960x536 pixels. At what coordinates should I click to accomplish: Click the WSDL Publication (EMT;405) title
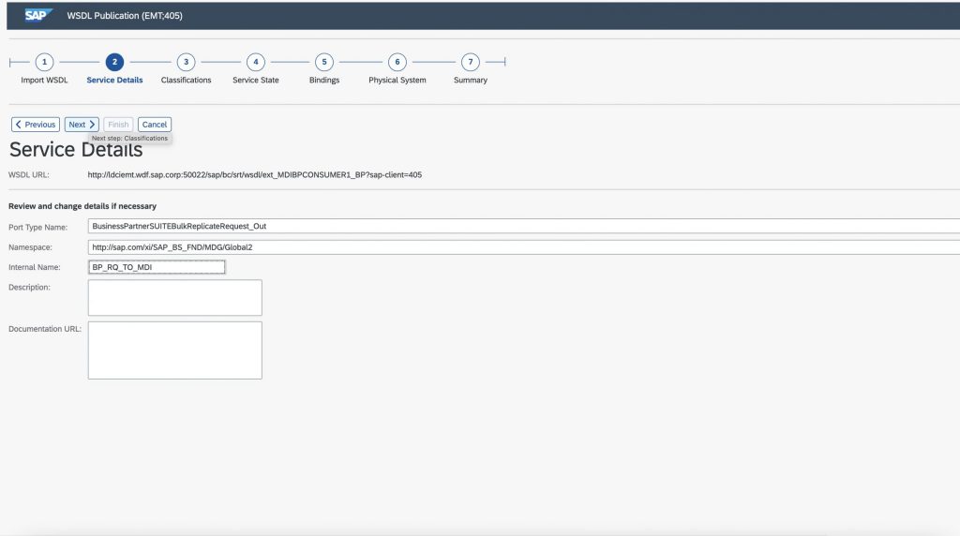(x=125, y=15)
